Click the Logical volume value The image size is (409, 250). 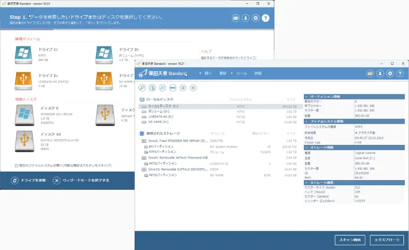pos(365,153)
